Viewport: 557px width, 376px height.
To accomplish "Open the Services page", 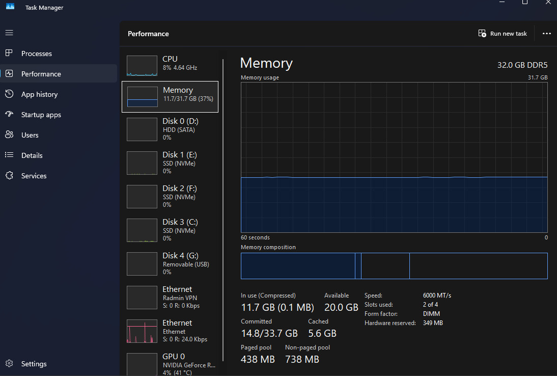I will 59,176.
